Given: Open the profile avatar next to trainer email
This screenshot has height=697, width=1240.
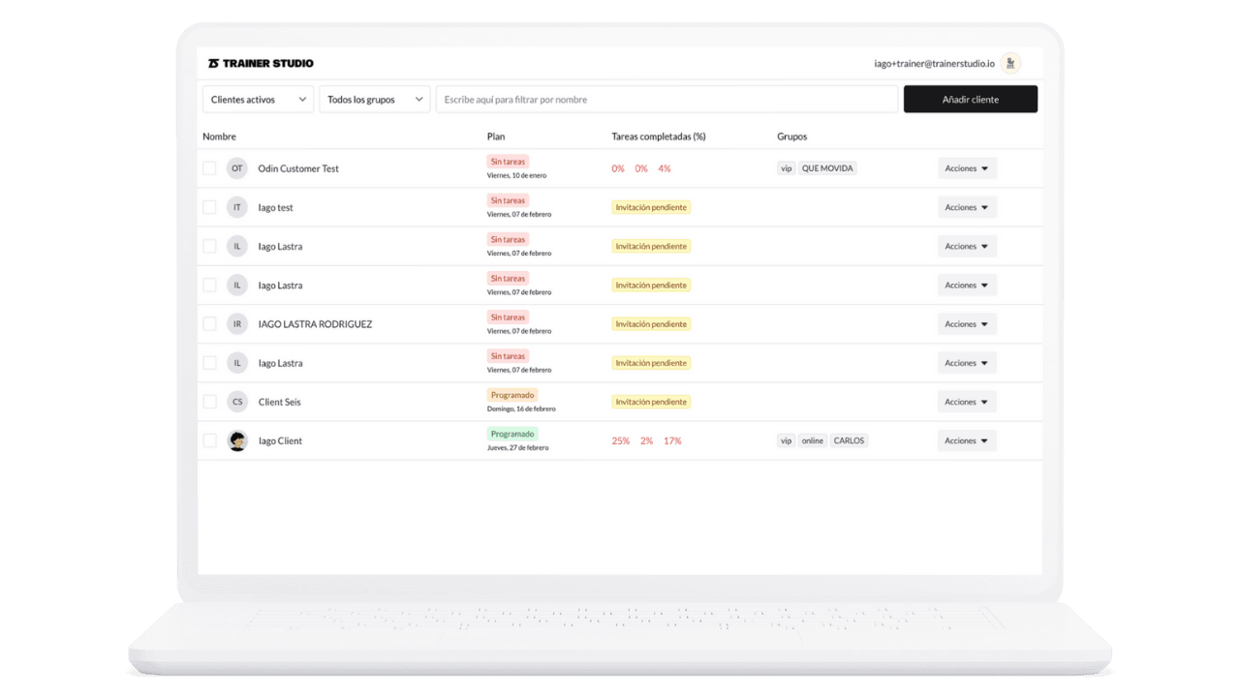Looking at the screenshot, I should pos(1010,62).
